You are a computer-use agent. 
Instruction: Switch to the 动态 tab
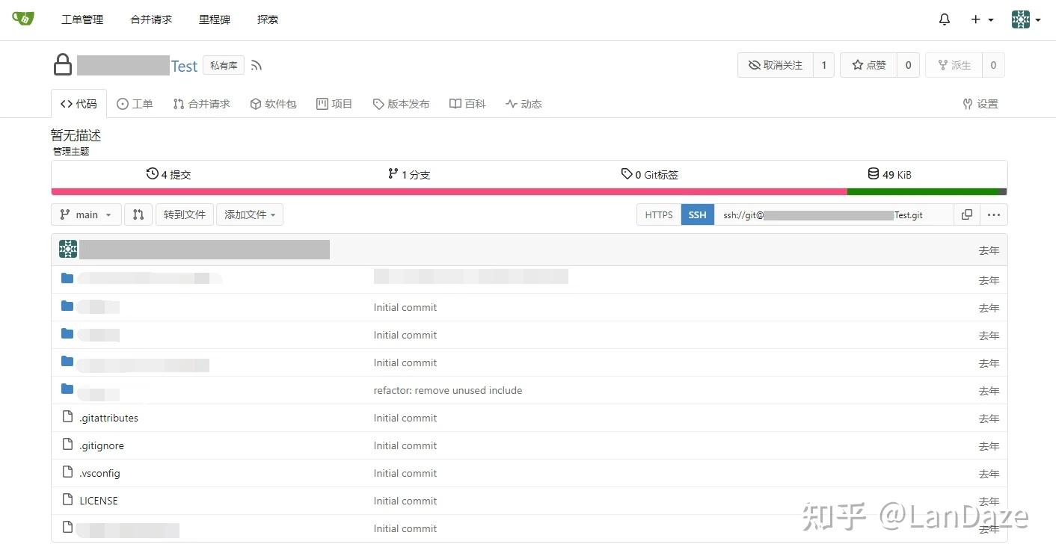[x=524, y=104]
